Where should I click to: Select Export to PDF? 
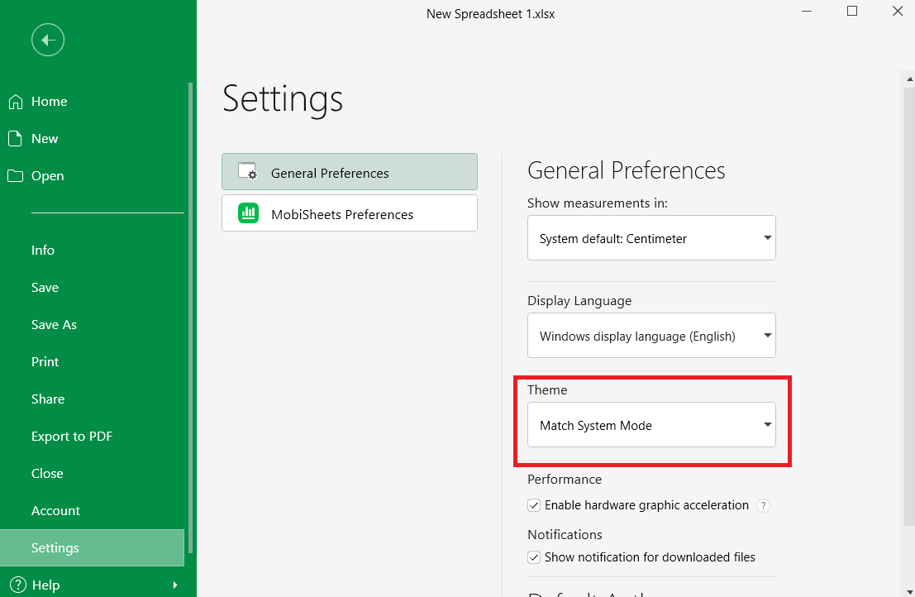pos(72,437)
